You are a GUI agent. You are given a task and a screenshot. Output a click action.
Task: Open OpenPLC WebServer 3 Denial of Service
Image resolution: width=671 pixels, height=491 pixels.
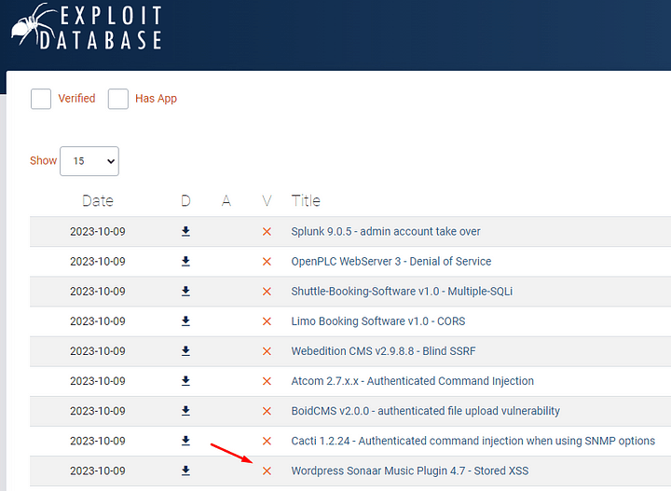pyautogui.click(x=391, y=261)
